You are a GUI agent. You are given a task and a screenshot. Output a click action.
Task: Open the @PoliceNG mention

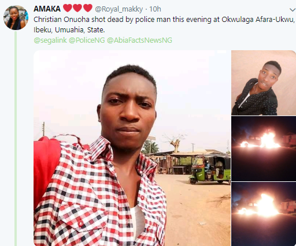[x=87, y=40]
